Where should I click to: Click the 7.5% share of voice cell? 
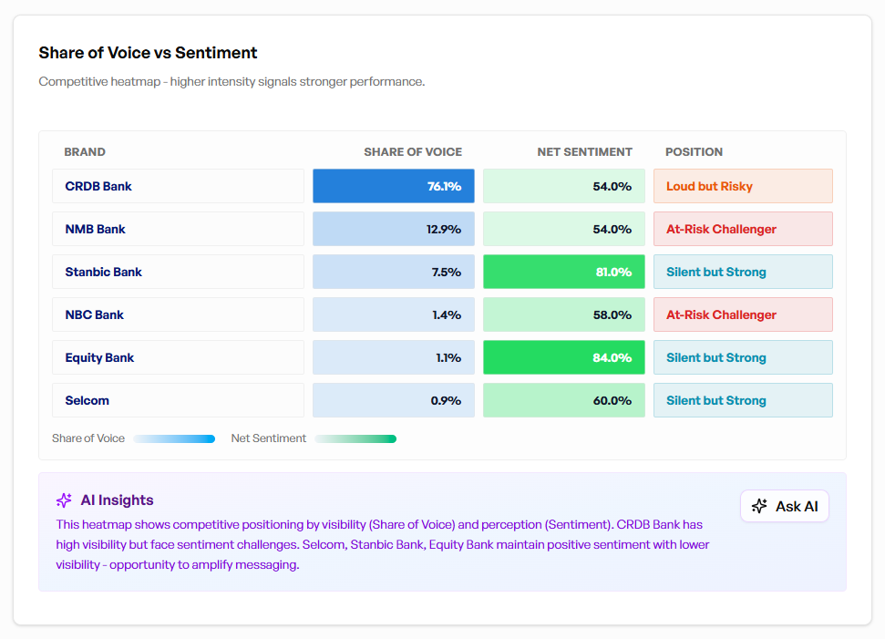[394, 272]
